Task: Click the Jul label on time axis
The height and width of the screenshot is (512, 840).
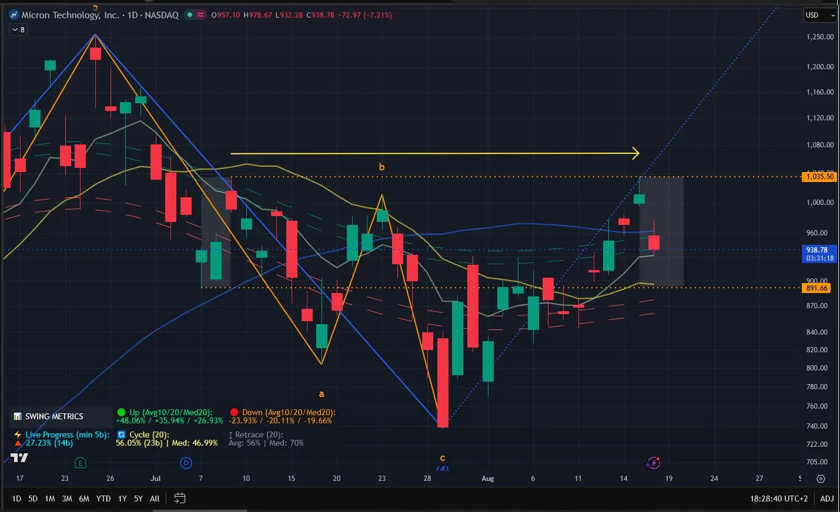Action: (x=155, y=479)
